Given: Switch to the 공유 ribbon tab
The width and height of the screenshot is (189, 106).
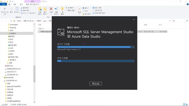Looking at the screenshot, I should tap(15, 4).
